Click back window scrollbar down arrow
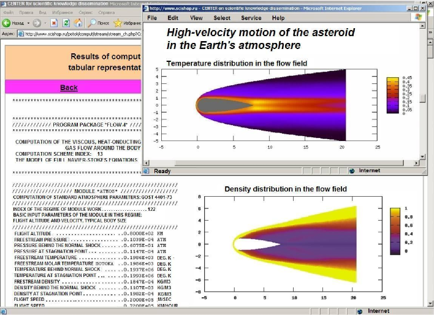 coord(430,303)
